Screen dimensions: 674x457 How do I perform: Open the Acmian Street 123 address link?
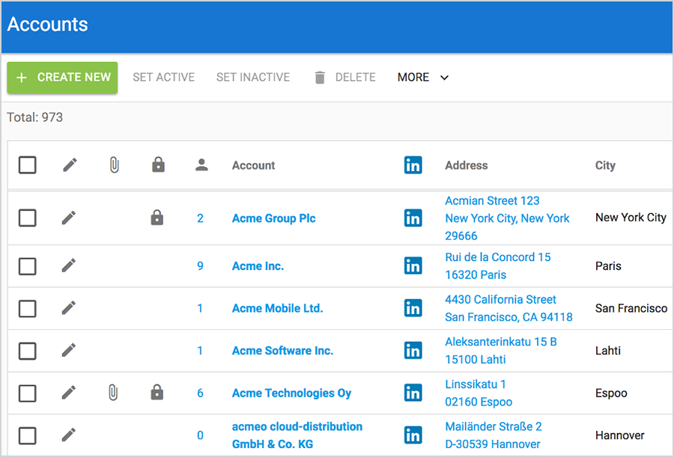tap(507, 218)
